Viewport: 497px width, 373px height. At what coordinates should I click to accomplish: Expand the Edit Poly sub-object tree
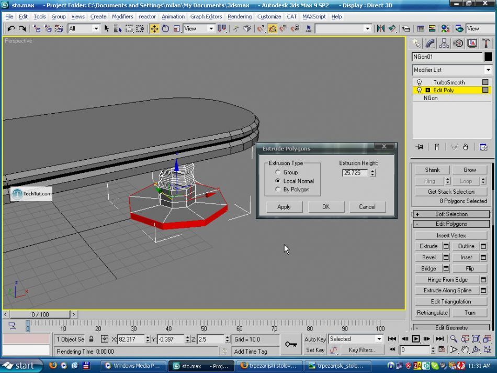coord(427,90)
